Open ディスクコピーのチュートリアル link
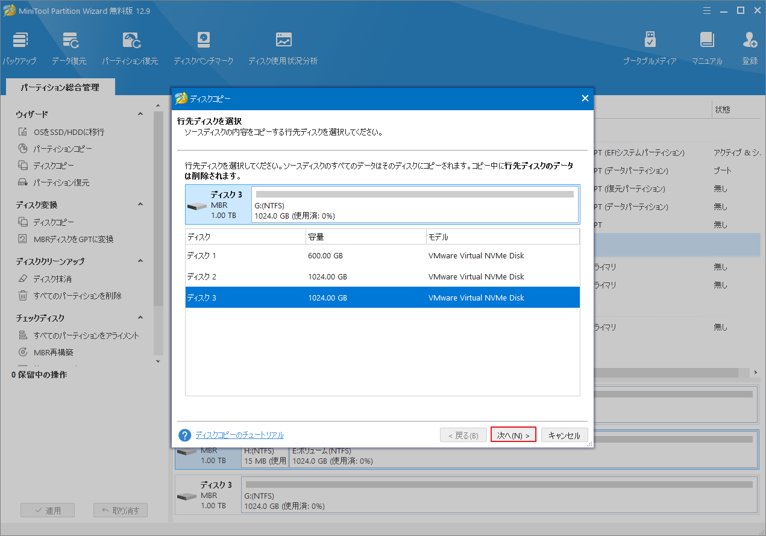 point(239,435)
